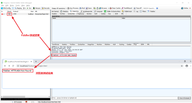Open the Rules menu
This screenshot has height=103, width=192.
(x=12, y=6)
